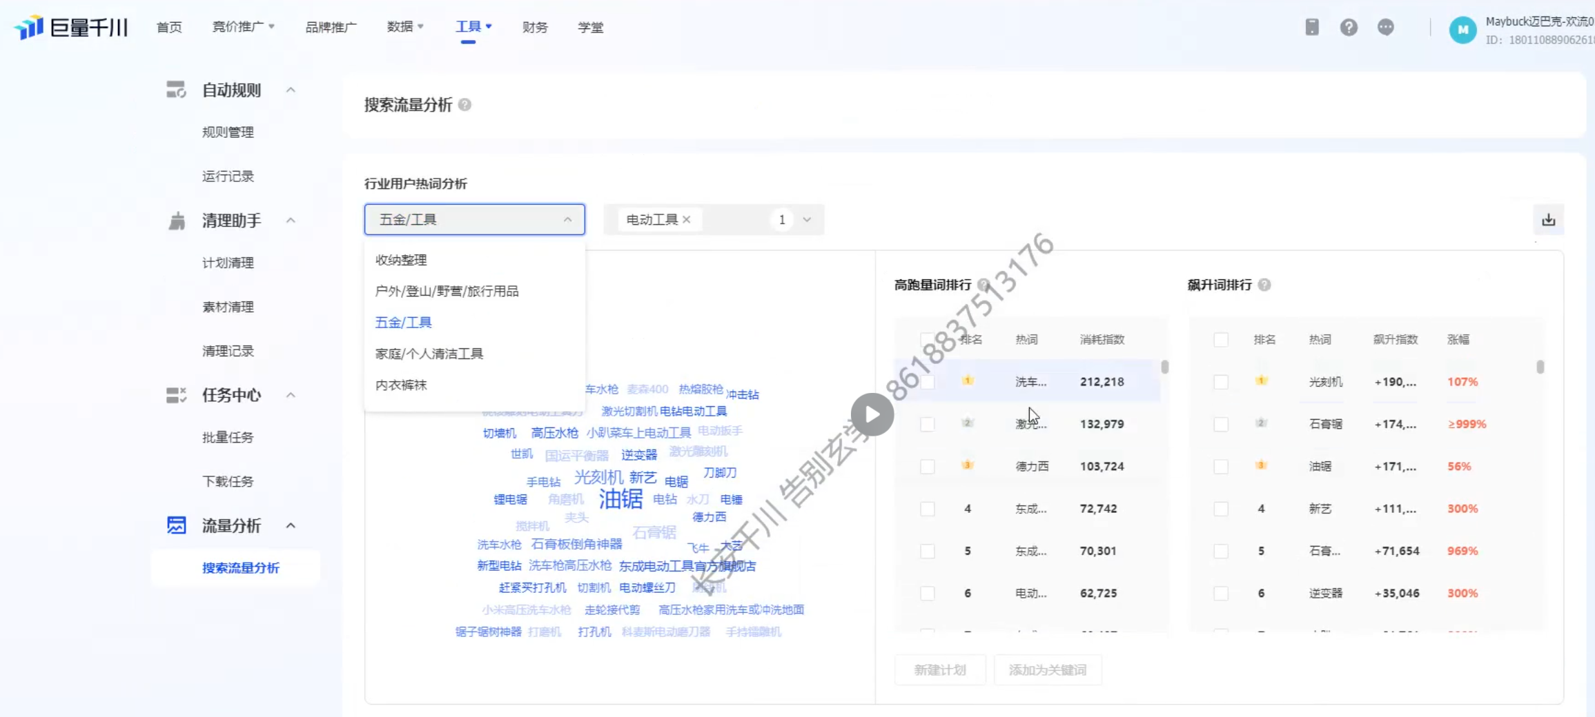Select the 光刻机 row checkbox
Screen dimensions: 1595x717
coord(1221,382)
